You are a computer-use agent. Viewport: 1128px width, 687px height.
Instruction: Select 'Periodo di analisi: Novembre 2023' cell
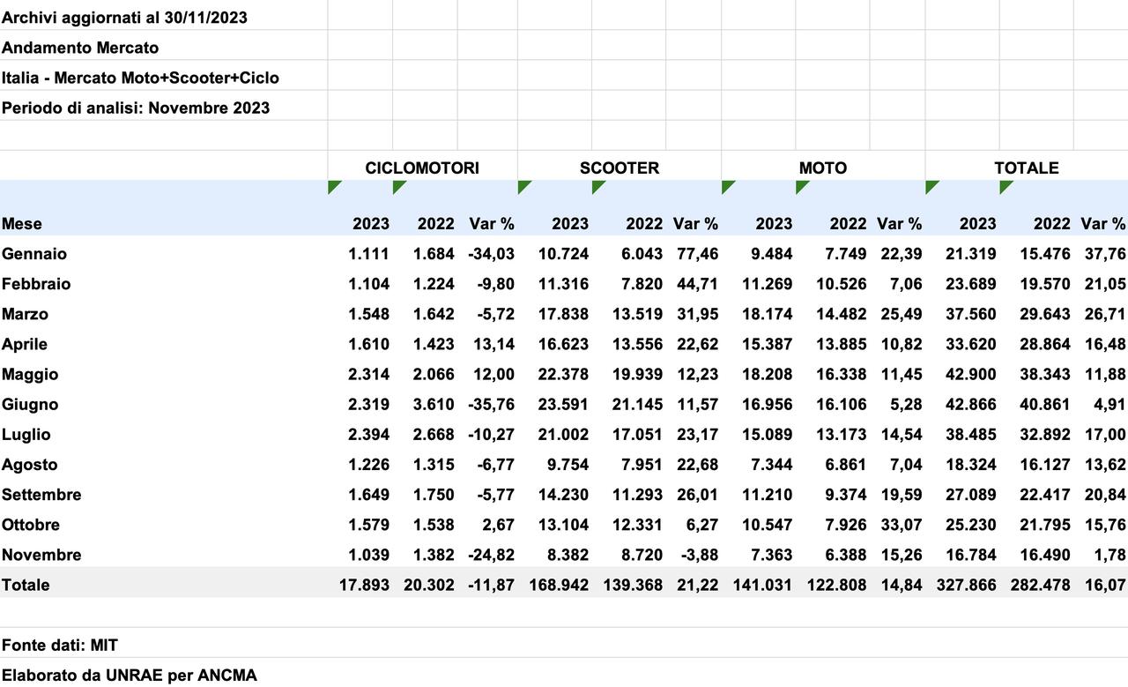[x=136, y=108]
